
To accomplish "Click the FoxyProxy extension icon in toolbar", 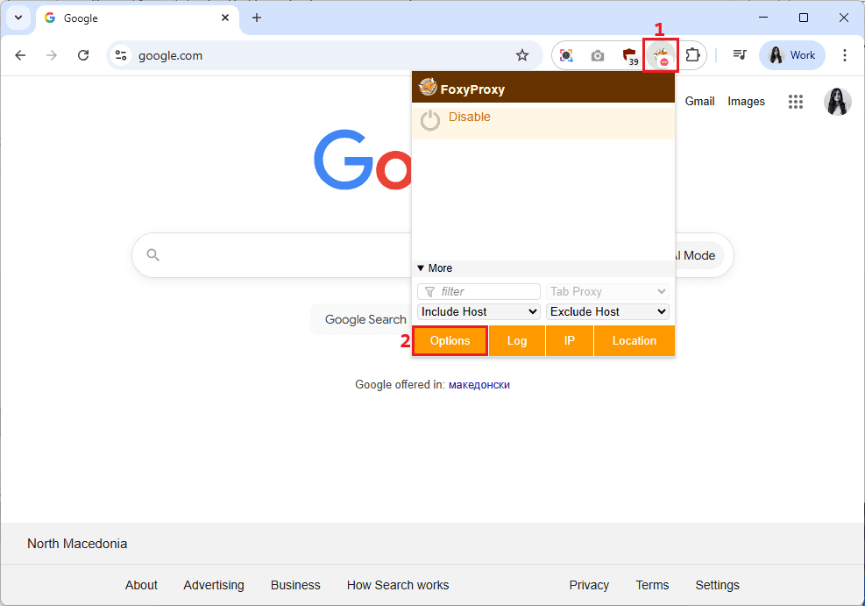I will 660,56.
